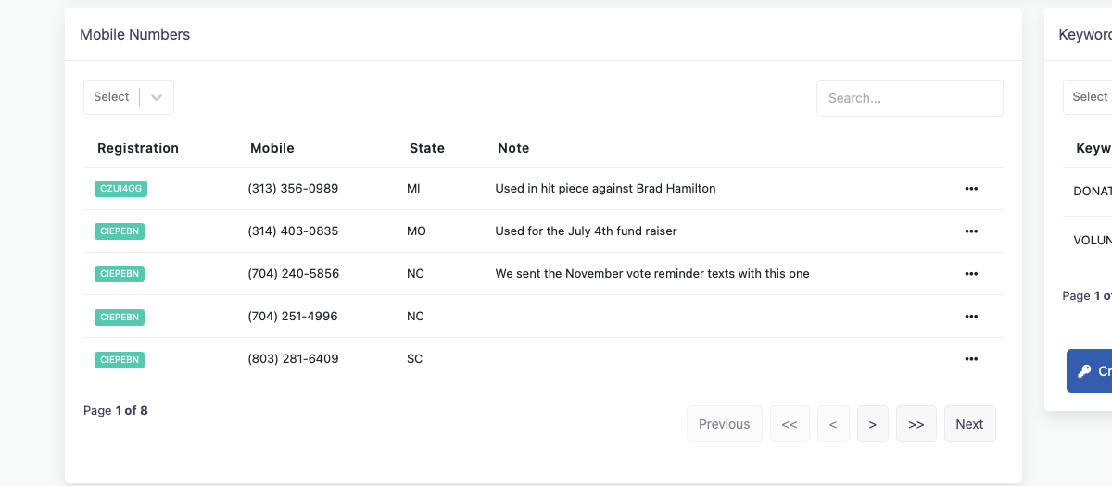
Task: Click the Note column header
Action: tap(513, 148)
